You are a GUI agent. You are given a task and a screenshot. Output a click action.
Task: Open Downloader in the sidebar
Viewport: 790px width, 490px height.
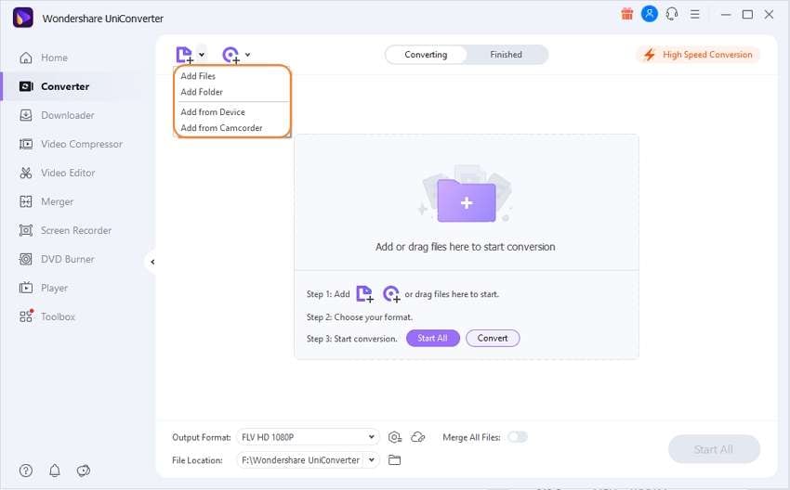(57, 115)
